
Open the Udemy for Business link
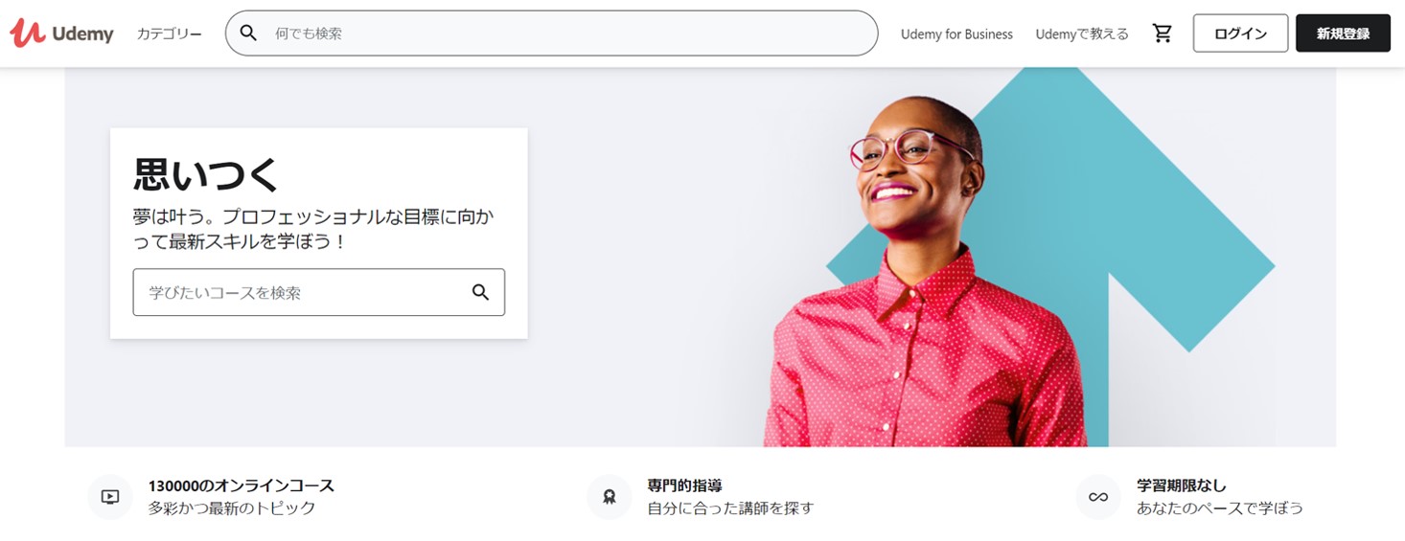(x=956, y=34)
